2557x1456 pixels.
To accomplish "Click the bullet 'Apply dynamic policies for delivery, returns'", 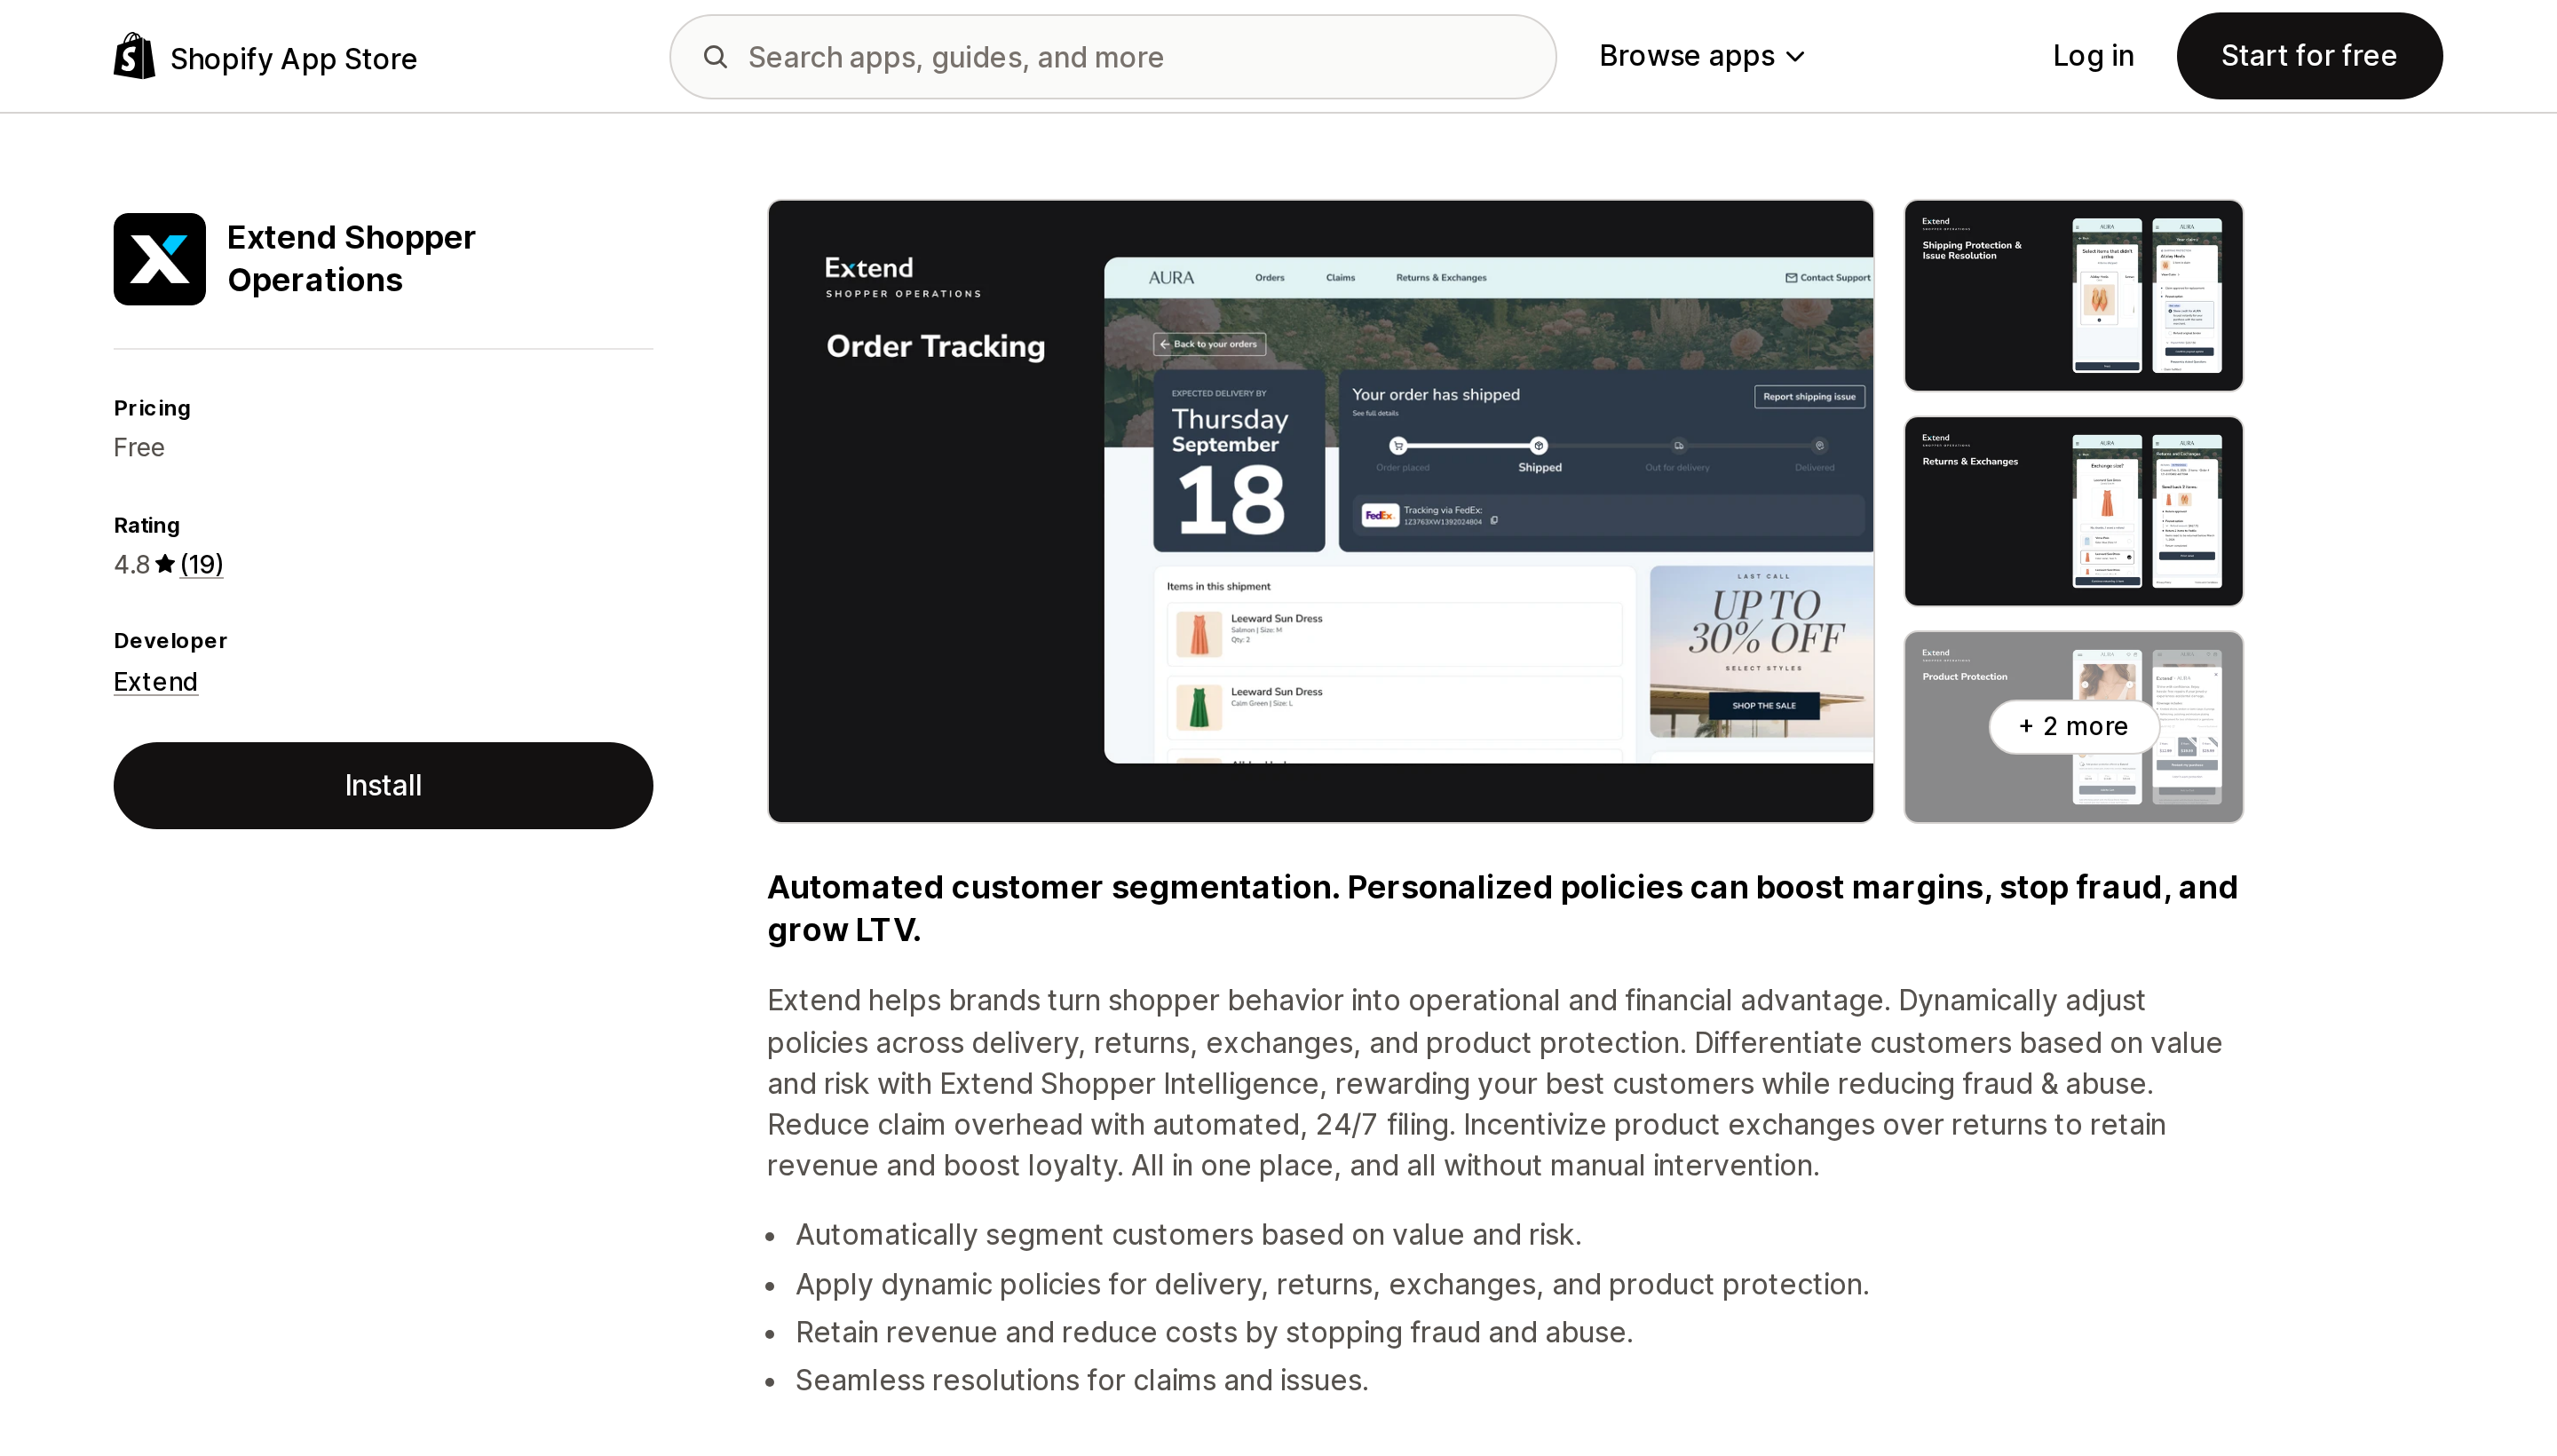I will pos(1332,1283).
